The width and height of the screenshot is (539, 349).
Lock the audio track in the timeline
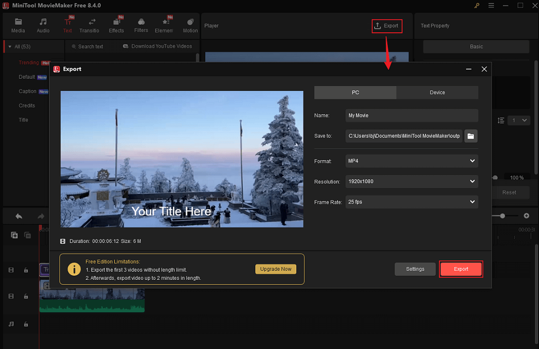[x=26, y=323]
